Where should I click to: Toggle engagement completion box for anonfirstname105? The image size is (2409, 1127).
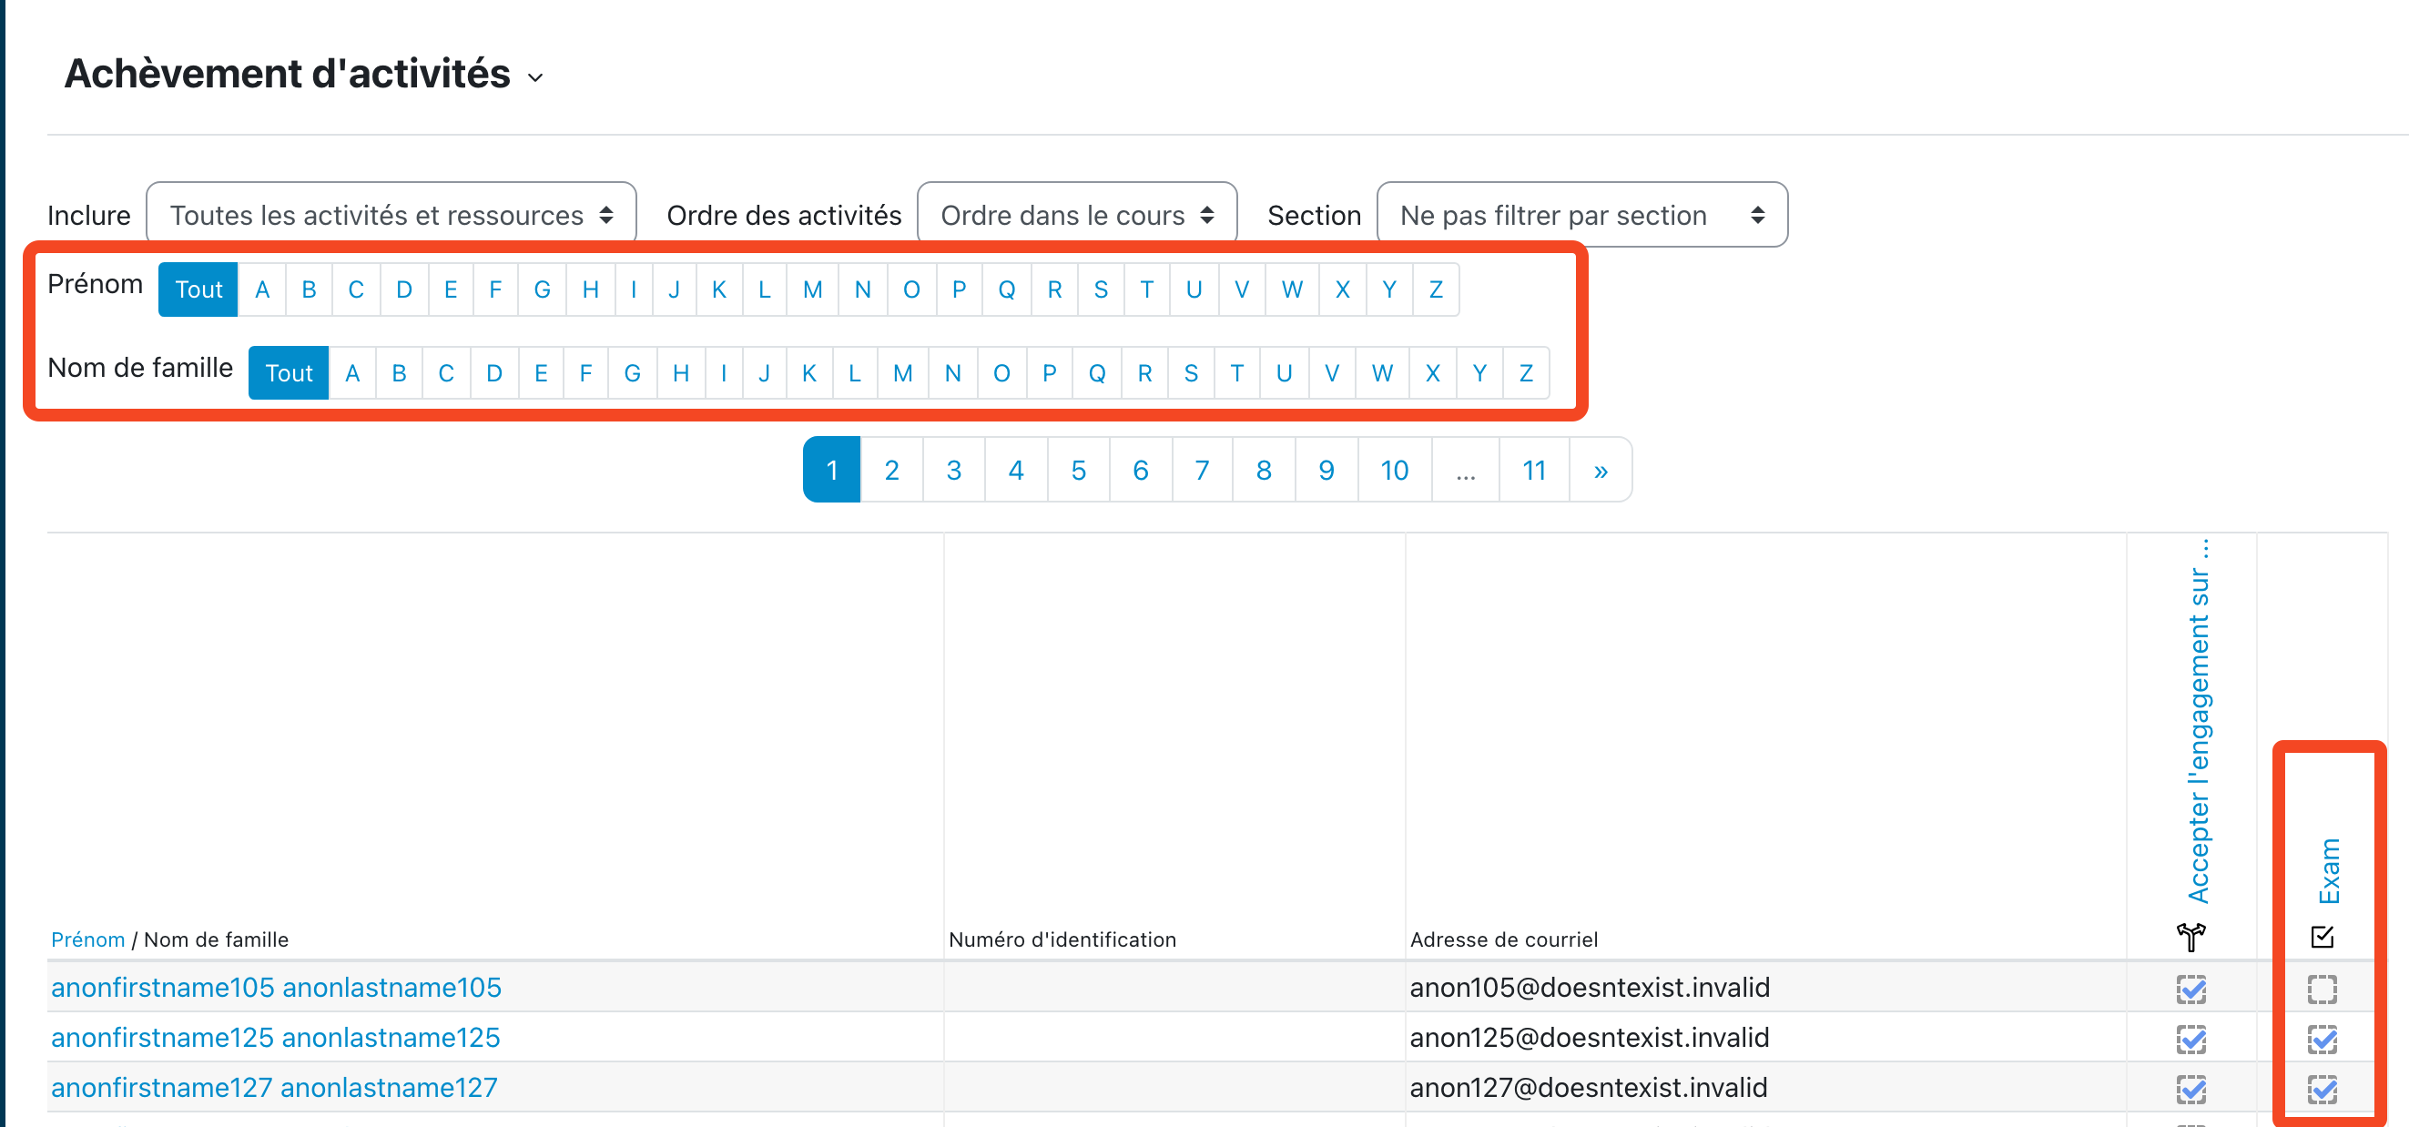click(x=2190, y=989)
